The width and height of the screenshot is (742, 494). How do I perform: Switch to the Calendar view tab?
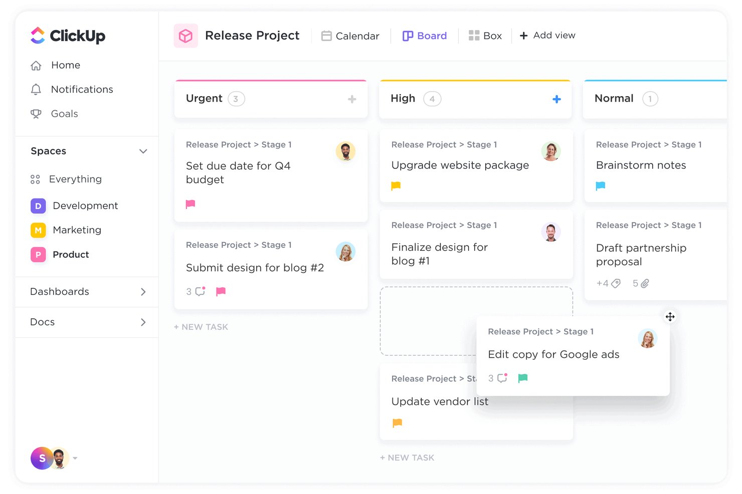[x=350, y=36]
